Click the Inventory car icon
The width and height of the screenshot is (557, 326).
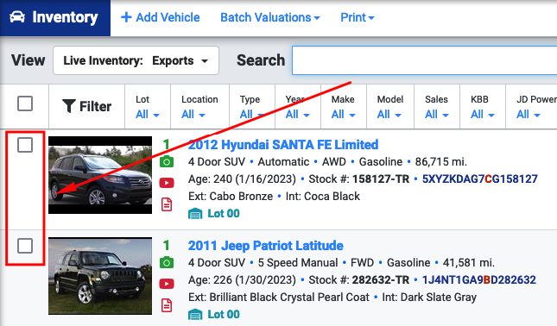[x=17, y=17]
